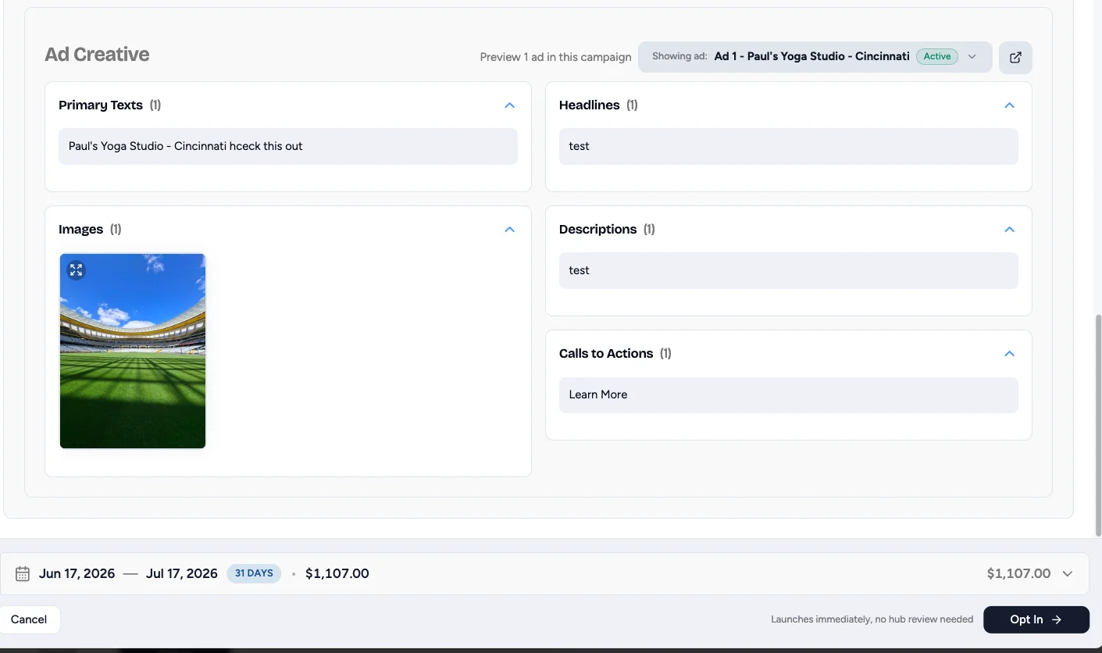Open the ad preview in new window icon
Viewport: 1102px width, 653px height.
coord(1015,57)
